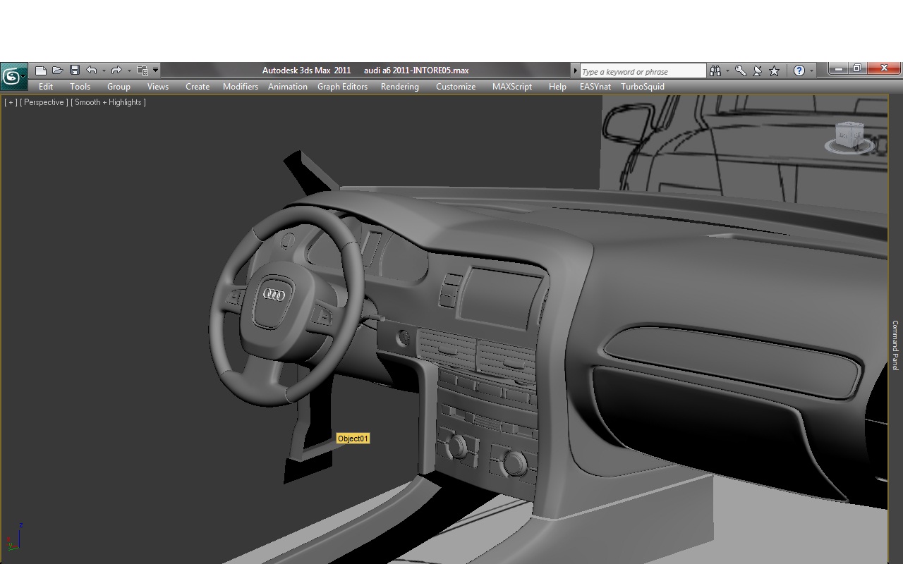
Task: Open the Graph Editors menu
Action: tap(342, 87)
